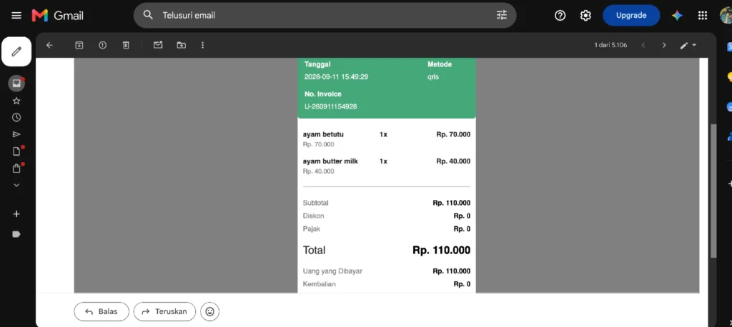Expand more labels in the sidebar
Image resolution: width=732 pixels, height=327 pixels.
pyautogui.click(x=16, y=185)
